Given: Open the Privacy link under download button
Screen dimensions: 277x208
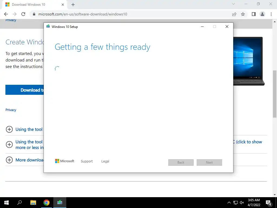Looking at the screenshot, I should [11, 110].
